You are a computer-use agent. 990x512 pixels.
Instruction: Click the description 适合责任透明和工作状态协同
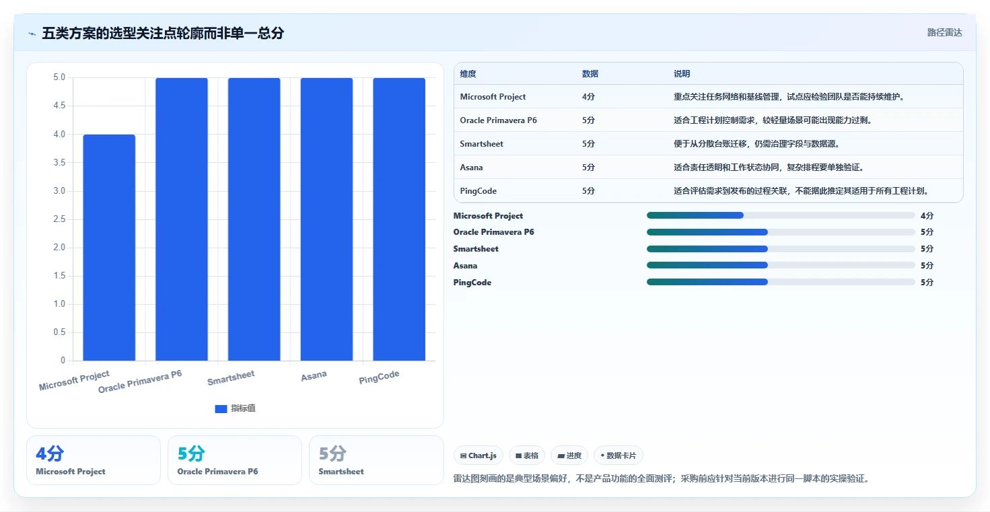(726, 168)
